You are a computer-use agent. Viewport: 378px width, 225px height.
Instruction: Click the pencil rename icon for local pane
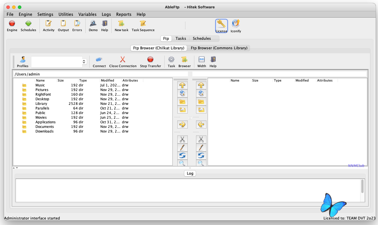click(182, 148)
